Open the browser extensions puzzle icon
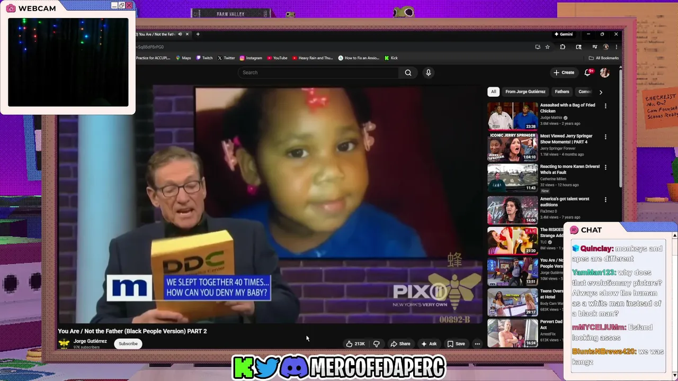Screen dimensions: 678x381 [563, 47]
